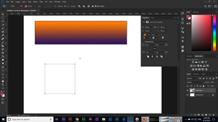Open the gear settings in options bar
Screen dimensions: 218x122
coord(93,6)
